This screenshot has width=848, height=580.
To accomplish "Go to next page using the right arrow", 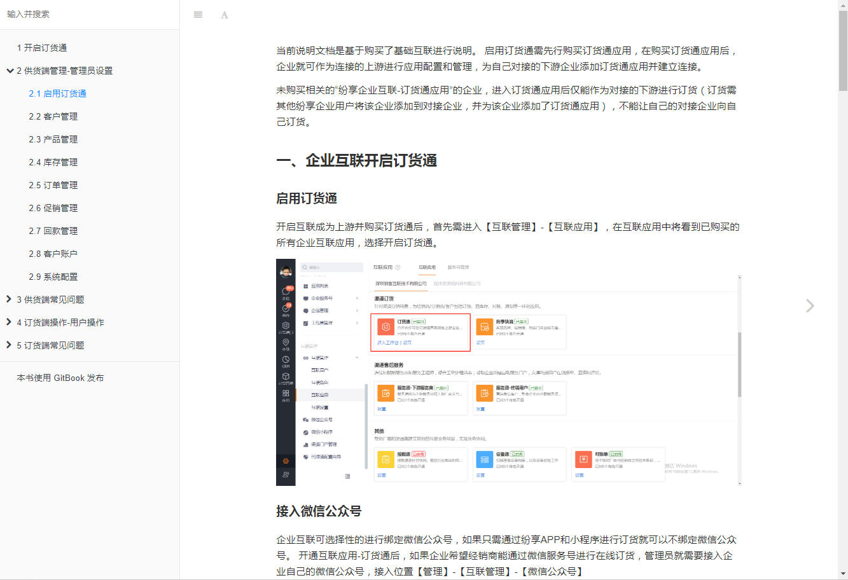I will 810,306.
